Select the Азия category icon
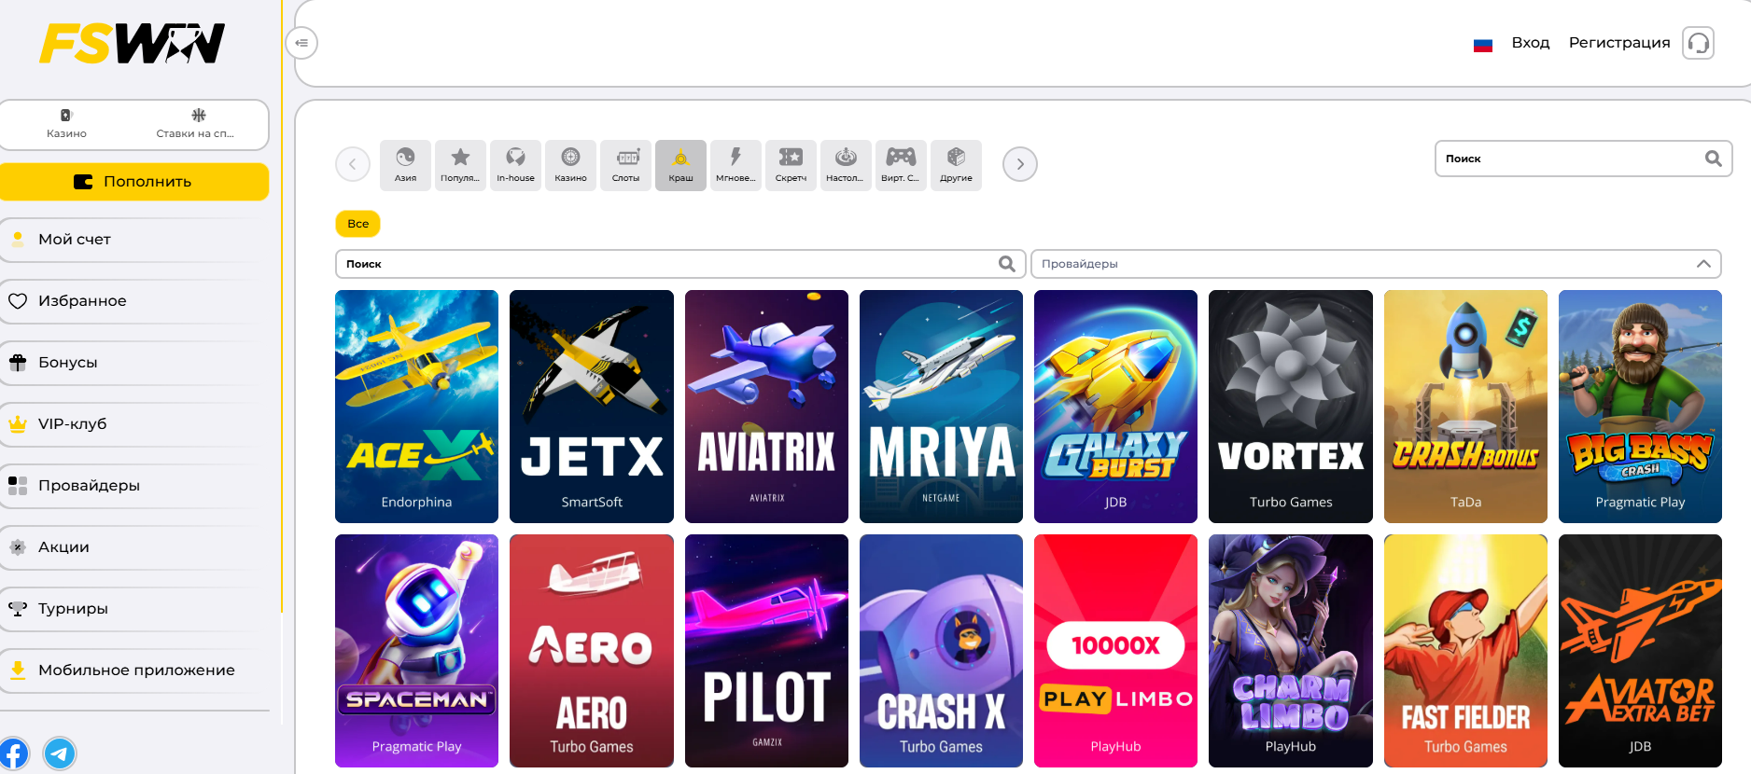This screenshot has height=774, width=1751. [405, 165]
